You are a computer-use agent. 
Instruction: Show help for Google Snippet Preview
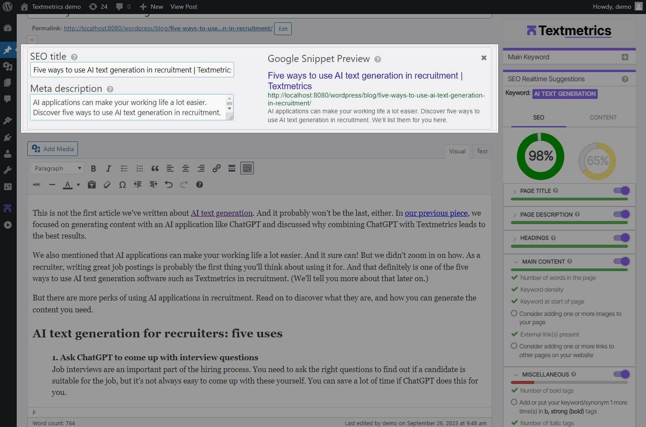378,59
